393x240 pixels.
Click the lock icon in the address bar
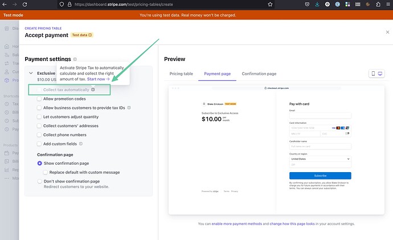pyautogui.click(x=69, y=4)
